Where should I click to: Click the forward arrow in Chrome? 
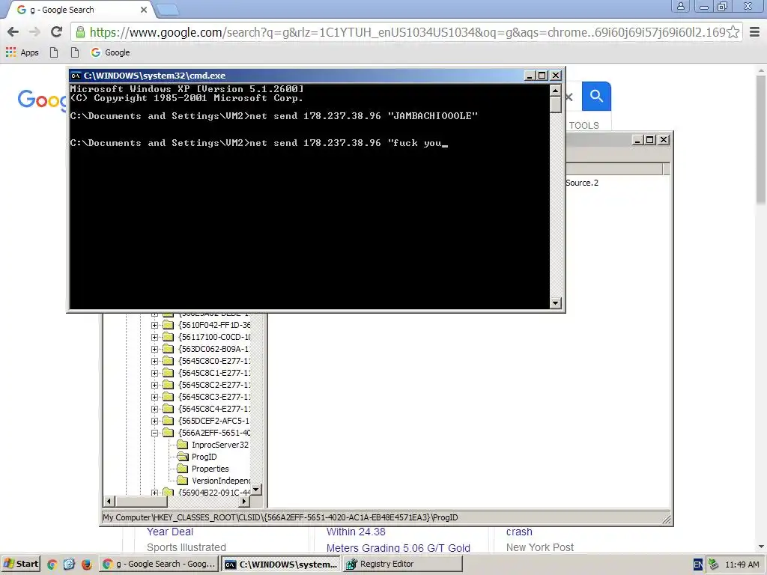(34, 32)
